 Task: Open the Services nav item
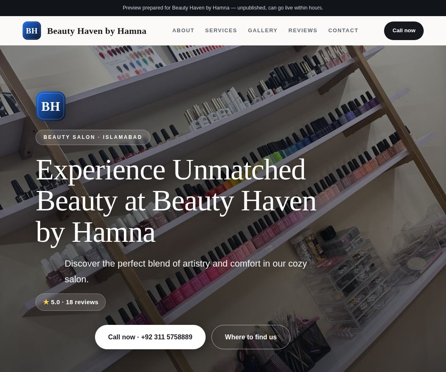pyautogui.click(x=221, y=31)
